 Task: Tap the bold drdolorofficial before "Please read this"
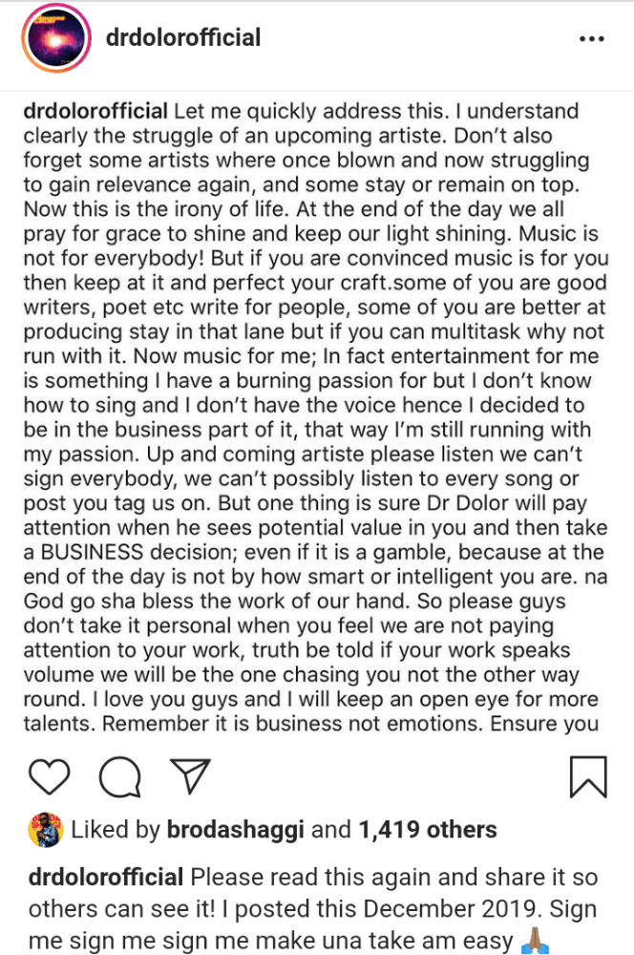(x=105, y=877)
